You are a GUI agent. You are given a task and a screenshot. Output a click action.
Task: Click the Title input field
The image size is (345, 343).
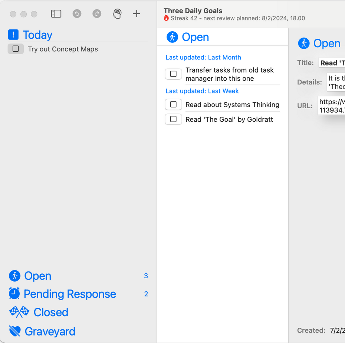(x=332, y=63)
